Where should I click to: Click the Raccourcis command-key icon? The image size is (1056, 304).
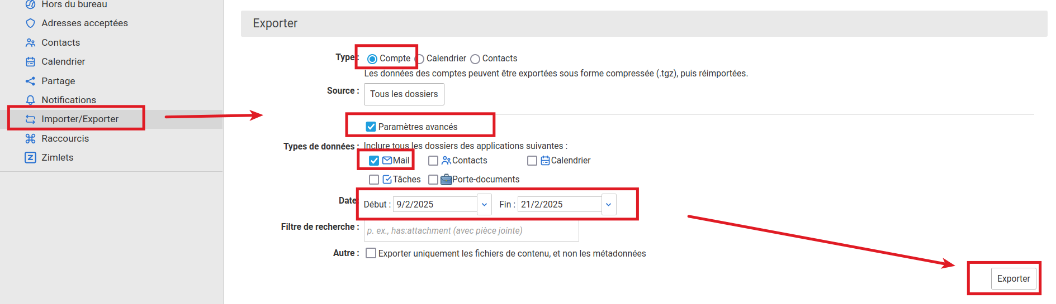(30, 139)
